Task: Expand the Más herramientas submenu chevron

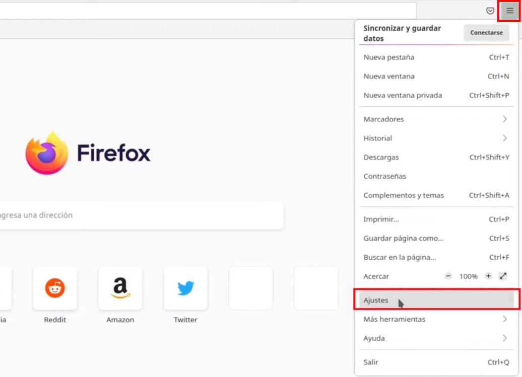Action: [505, 319]
